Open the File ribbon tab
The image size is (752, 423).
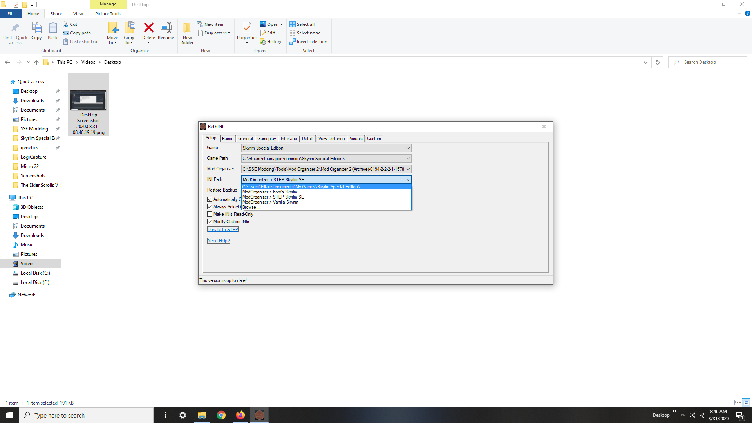pyautogui.click(x=11, y=14)
